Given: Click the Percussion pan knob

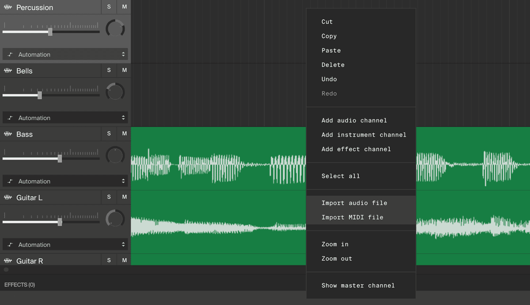Looking at the screenshot, I should (x=115, y=29).
